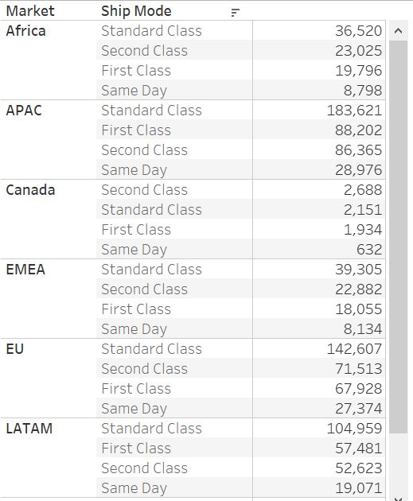
Task: Click the sort icon beside Ship Mode
Action: click(x=235, y=13)
